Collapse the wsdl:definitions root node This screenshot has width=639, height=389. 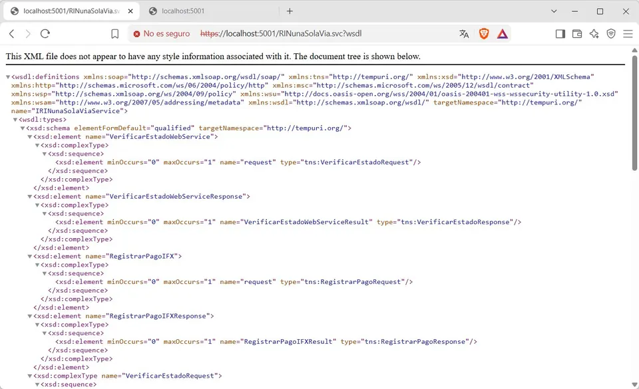(8, 77)
